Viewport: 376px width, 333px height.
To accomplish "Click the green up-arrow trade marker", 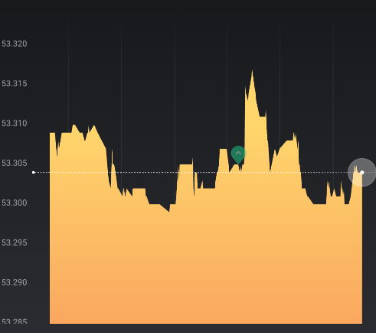I will point(238,154).
